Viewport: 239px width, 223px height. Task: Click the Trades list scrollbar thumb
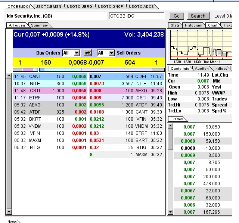point(170,139)
